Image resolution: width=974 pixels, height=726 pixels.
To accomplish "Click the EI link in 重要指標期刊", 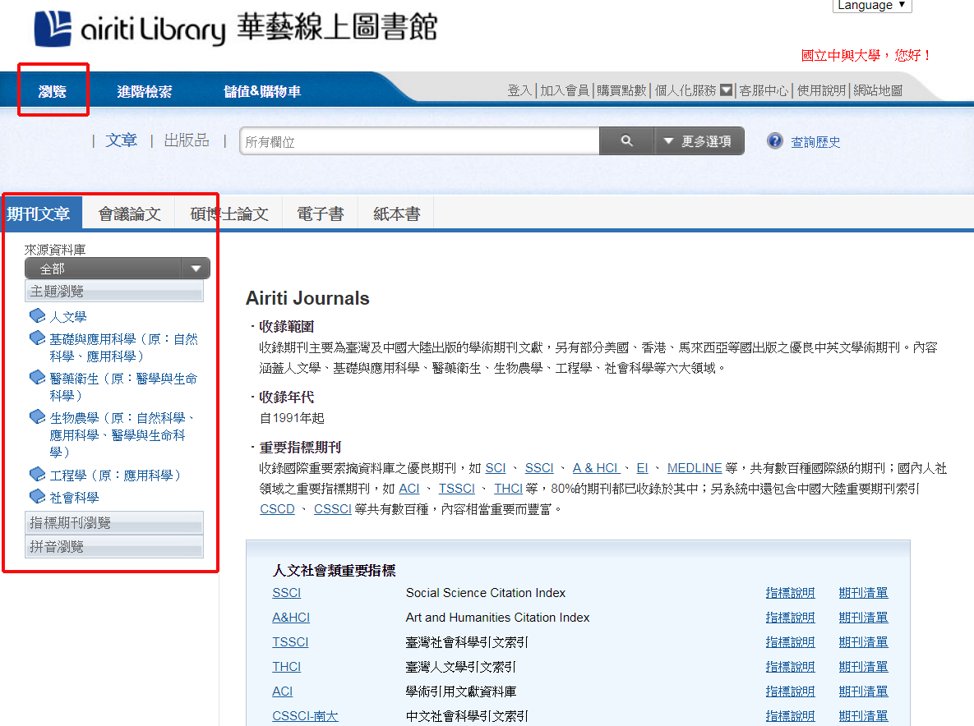I will point(642,468).
